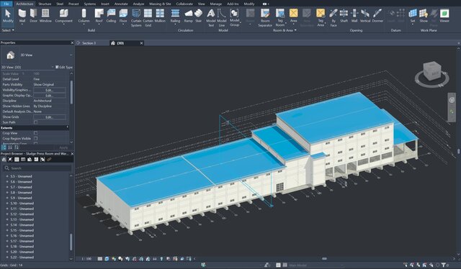This screenshot has height=269, width=461.
Task: Open the Select panel dropdown
Action: [8, 30]
